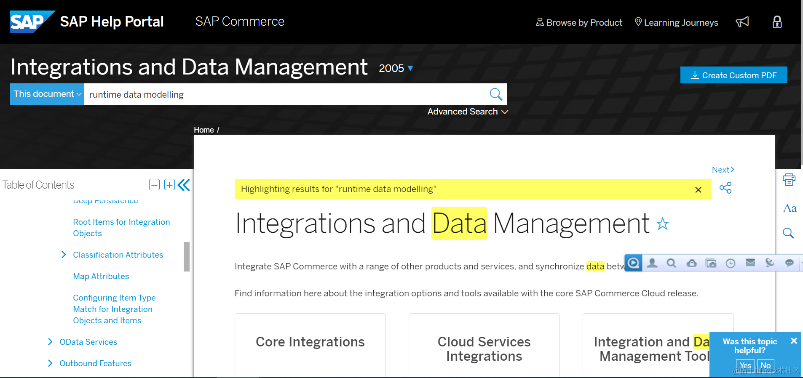Favorite this page with the star icon
This screenshot has height=378, width=803.
click(x=663, y=224)
